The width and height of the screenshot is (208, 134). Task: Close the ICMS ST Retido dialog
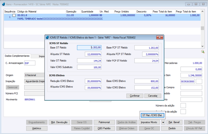pos(160,38)
